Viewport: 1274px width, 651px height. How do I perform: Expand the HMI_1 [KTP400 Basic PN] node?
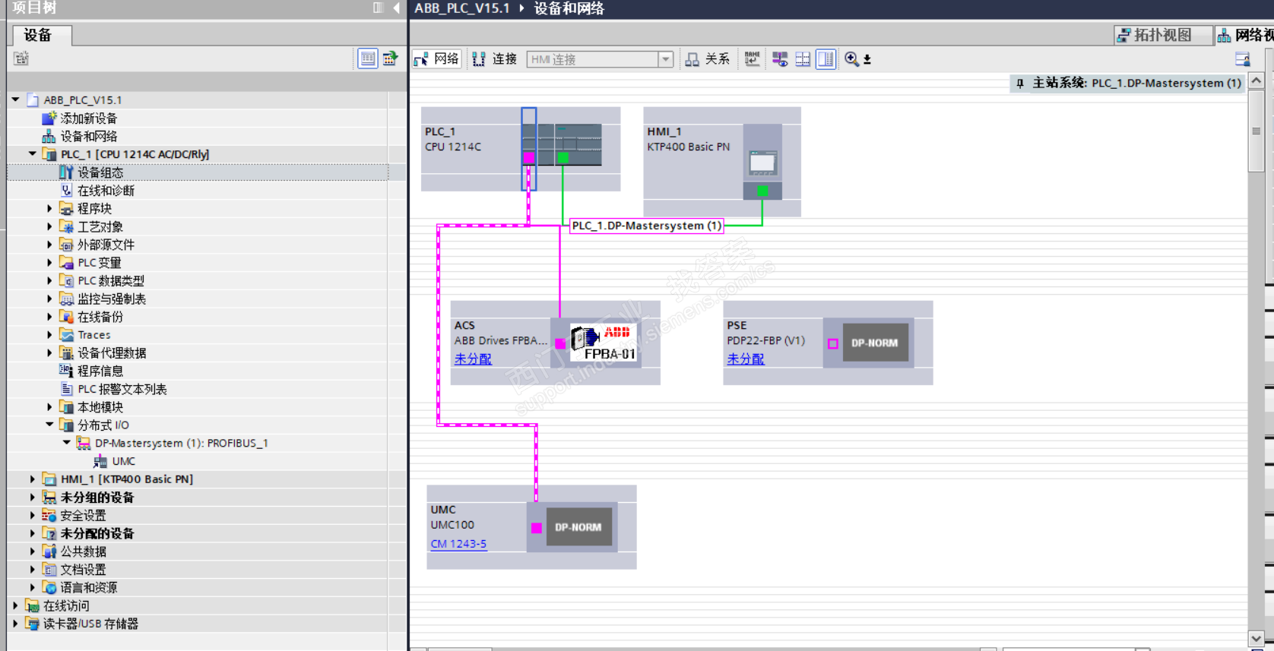[x=33, y=479]
